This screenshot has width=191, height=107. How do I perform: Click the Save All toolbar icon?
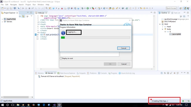coord(11,8)
